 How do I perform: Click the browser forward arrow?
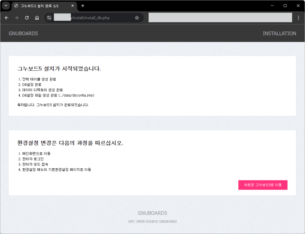17,18
